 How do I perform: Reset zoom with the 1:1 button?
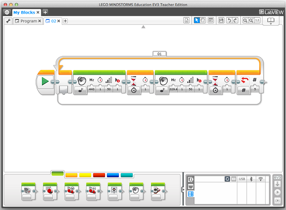(x=257, y=20)
